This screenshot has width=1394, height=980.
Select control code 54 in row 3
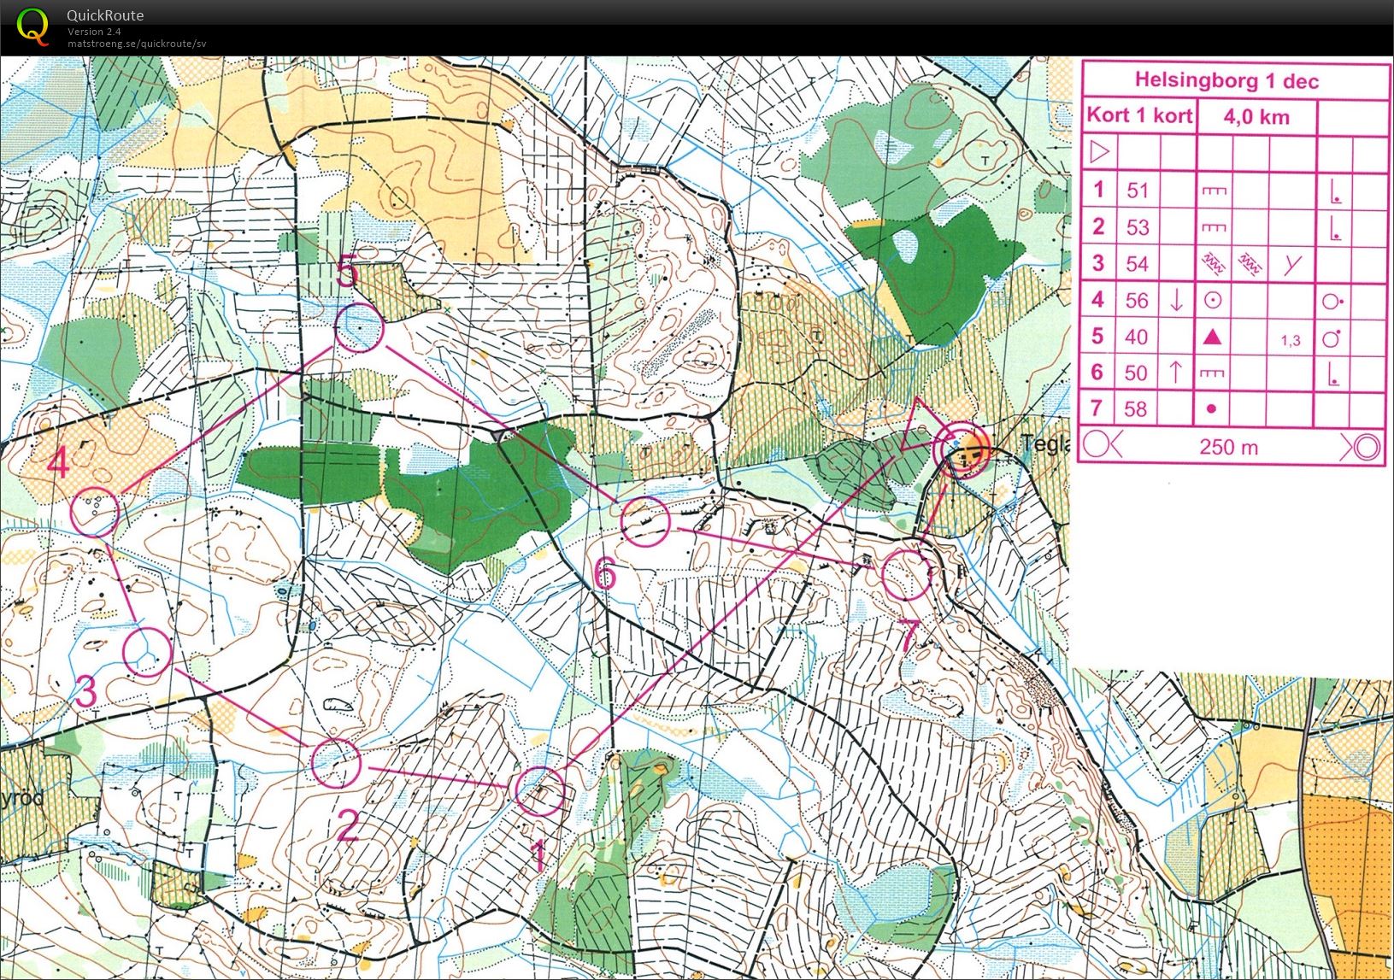[1137, 264]
